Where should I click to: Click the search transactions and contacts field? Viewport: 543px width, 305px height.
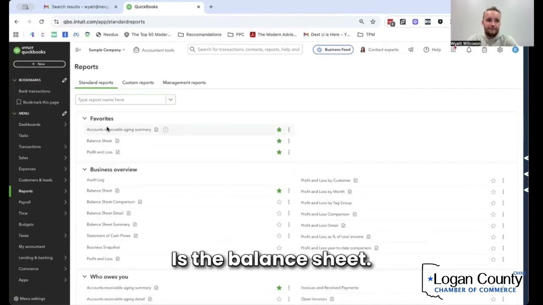pyautogui.click(x=245, y=50)
